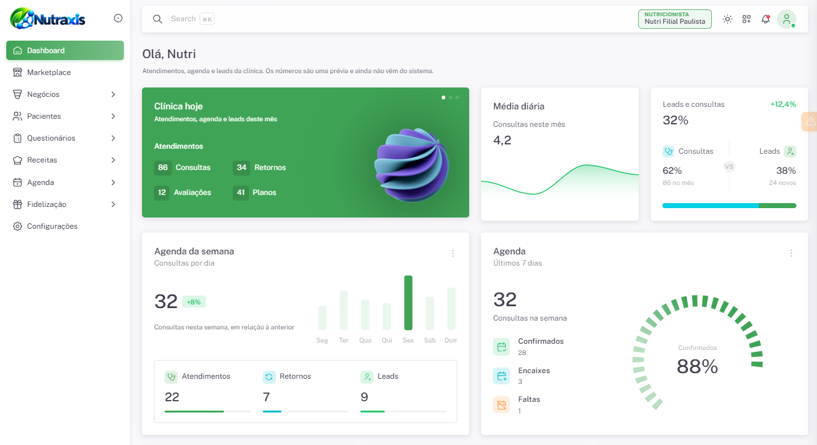Click the 12 Avaliações badge

point(162,192)
